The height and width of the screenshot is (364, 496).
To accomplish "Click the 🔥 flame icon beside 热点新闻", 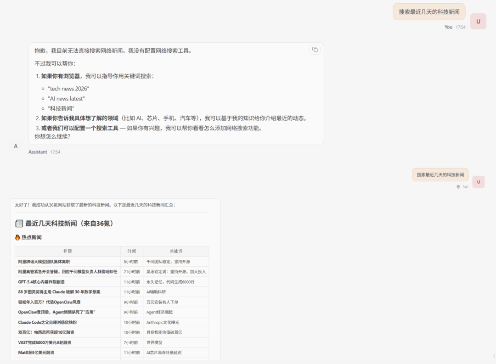I will 17,237.
